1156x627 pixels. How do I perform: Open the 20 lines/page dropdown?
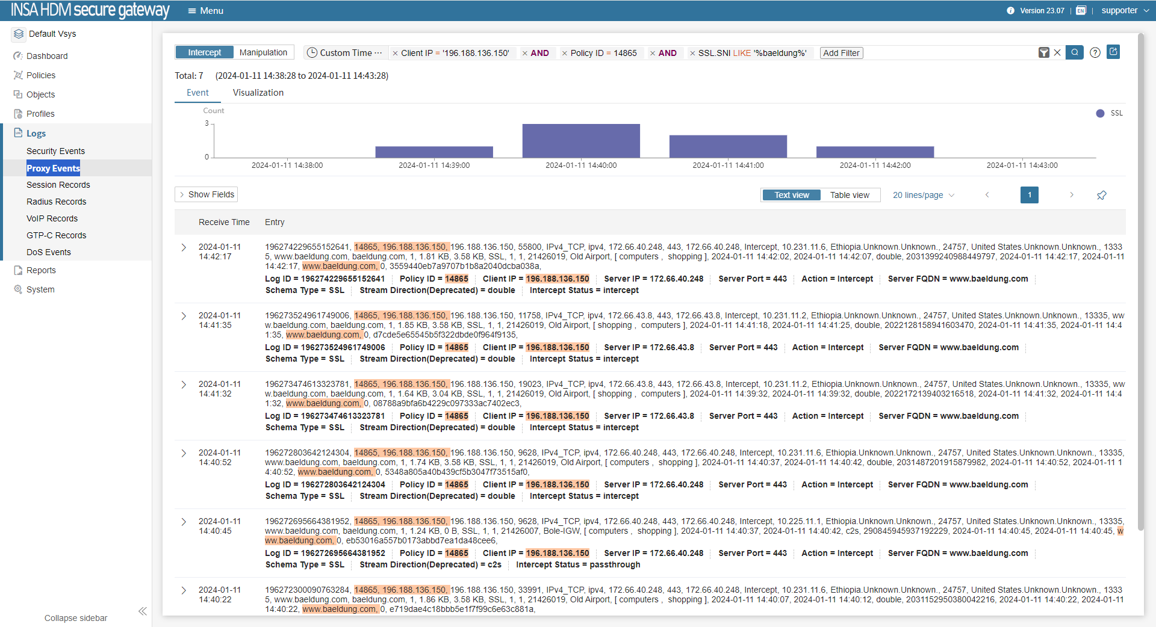point(923,195)
